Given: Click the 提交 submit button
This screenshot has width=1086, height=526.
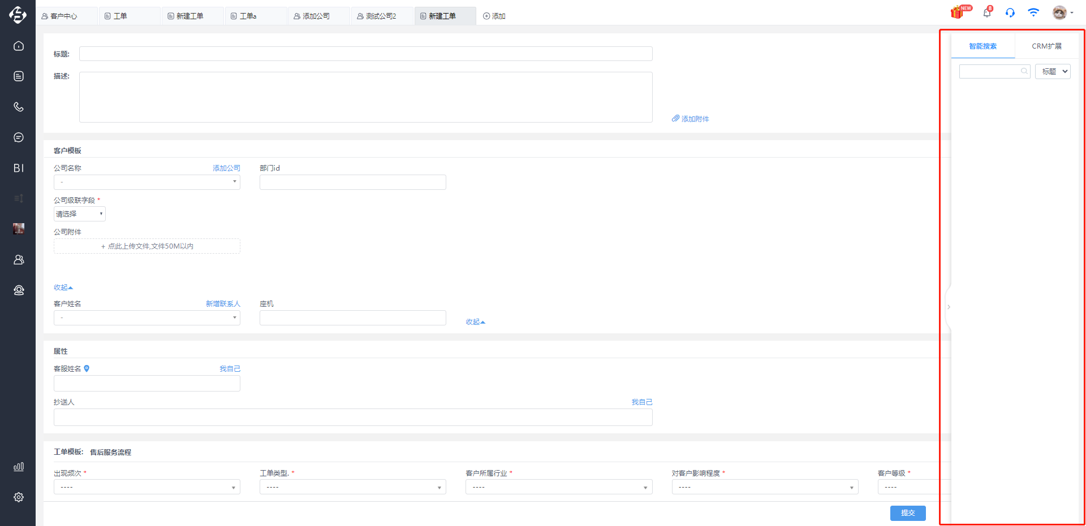Looking at the screenshot, I should (908, 513).
